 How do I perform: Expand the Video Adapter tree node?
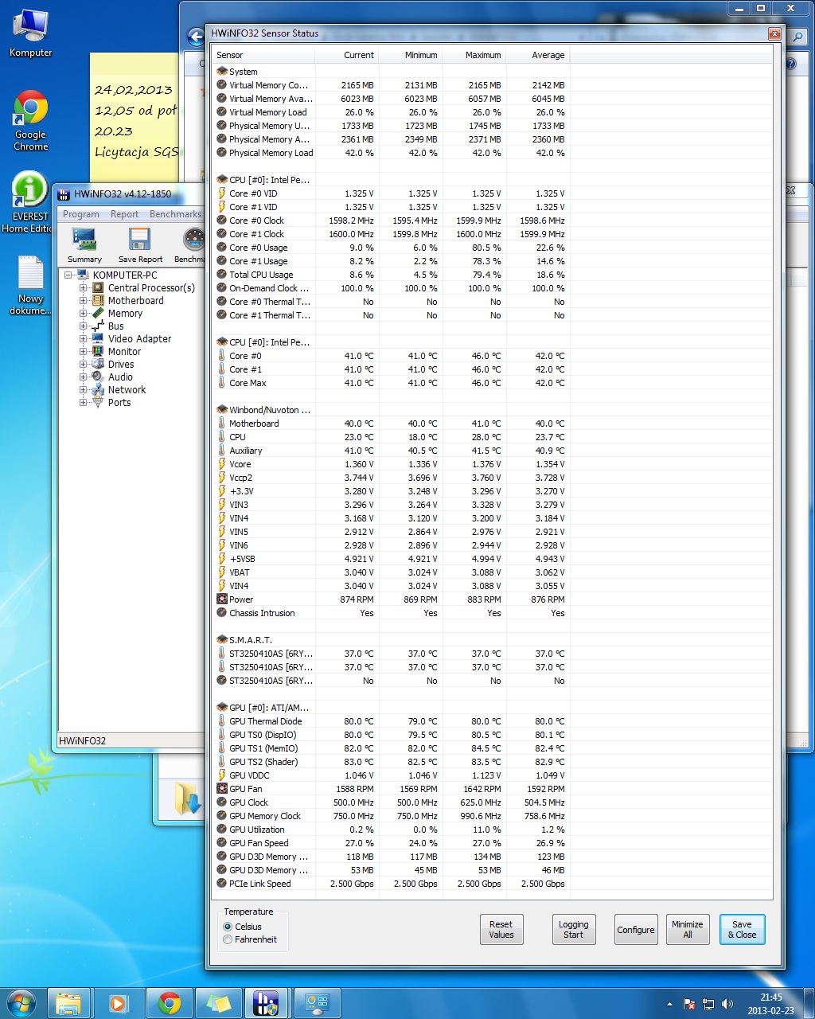[x=83, y=339]
